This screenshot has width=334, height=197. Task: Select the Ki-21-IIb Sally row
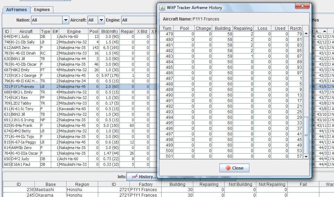(x=80, y=42)
